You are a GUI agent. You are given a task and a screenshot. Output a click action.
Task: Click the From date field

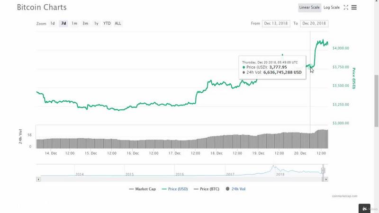276,23
